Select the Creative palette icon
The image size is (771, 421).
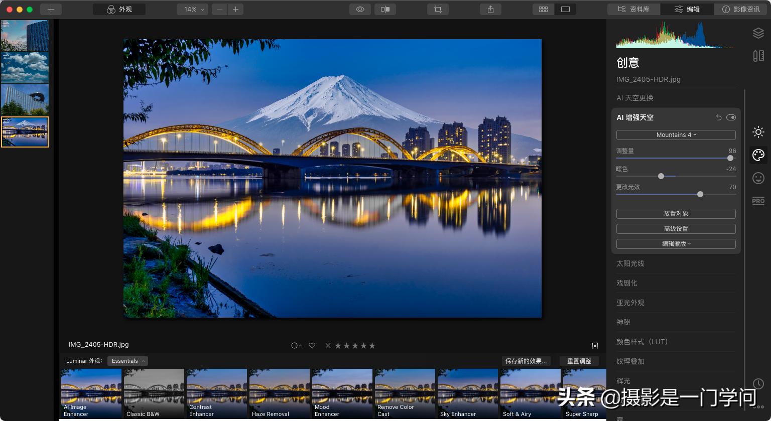(x=758, y=155)
